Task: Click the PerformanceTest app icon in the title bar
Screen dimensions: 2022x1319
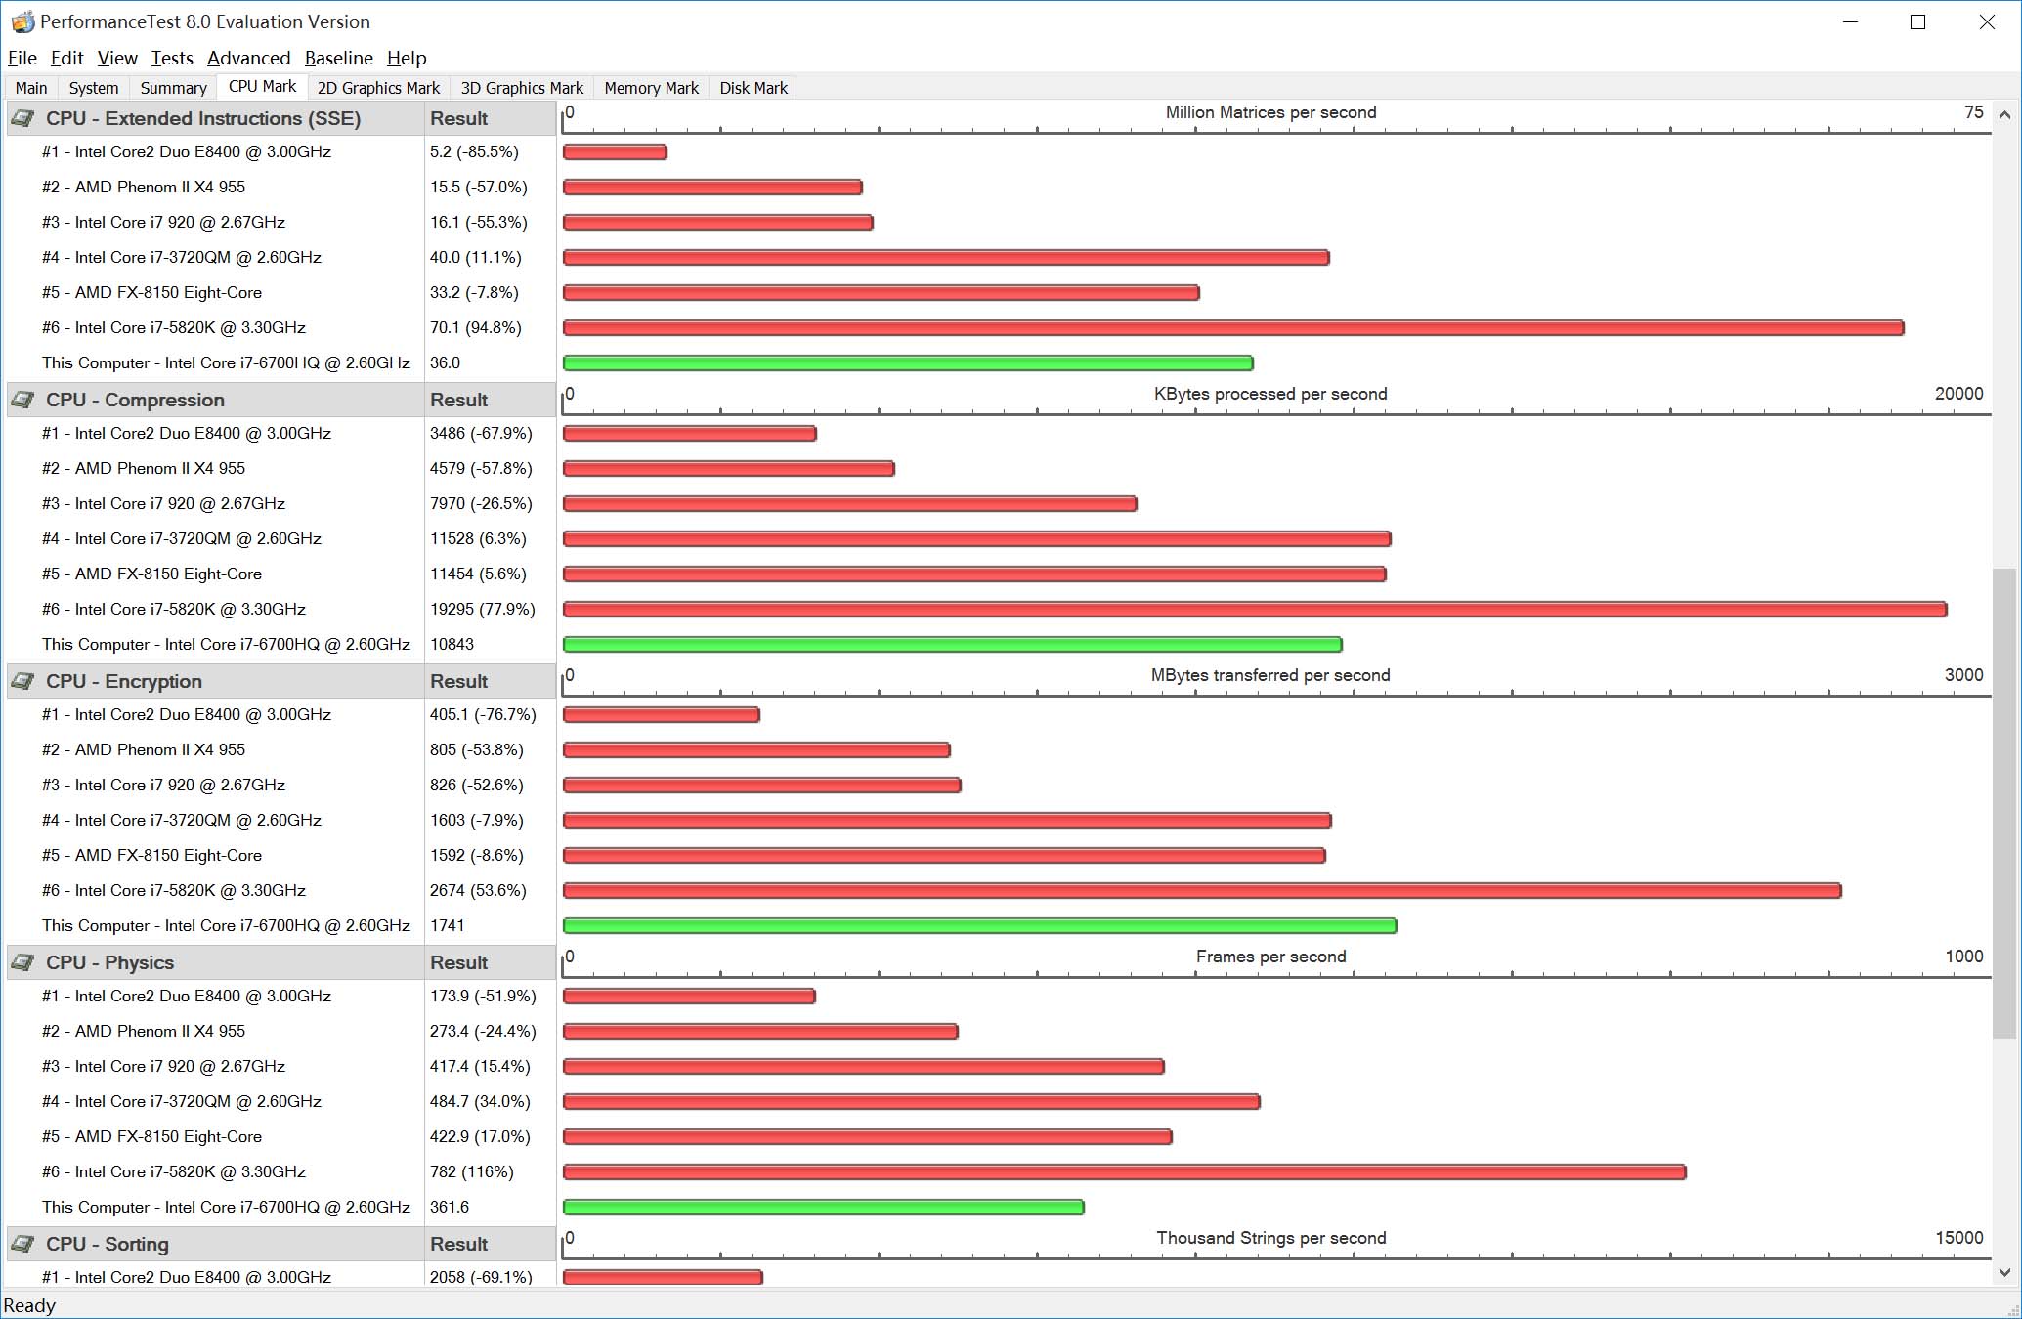Action: click(x=22, y=21)
